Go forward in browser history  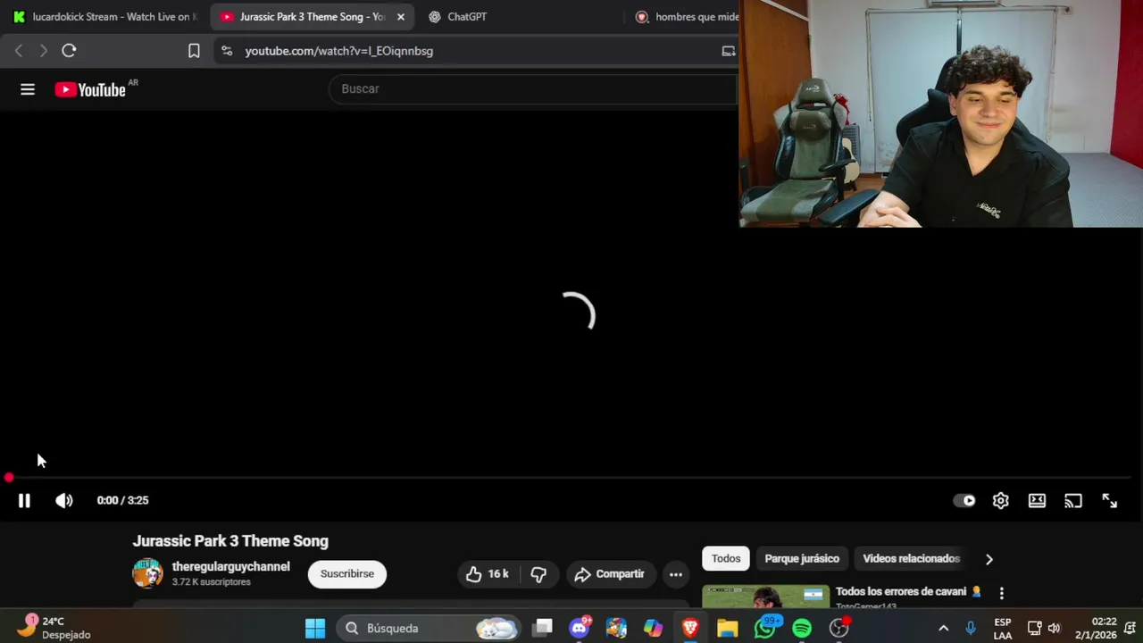pyautogui.click(x=43, y=51)
